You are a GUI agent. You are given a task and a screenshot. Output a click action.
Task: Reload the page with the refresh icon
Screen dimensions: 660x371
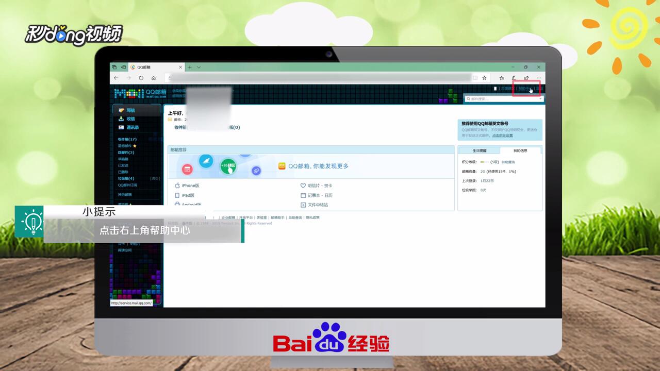(x=141, y=78)
